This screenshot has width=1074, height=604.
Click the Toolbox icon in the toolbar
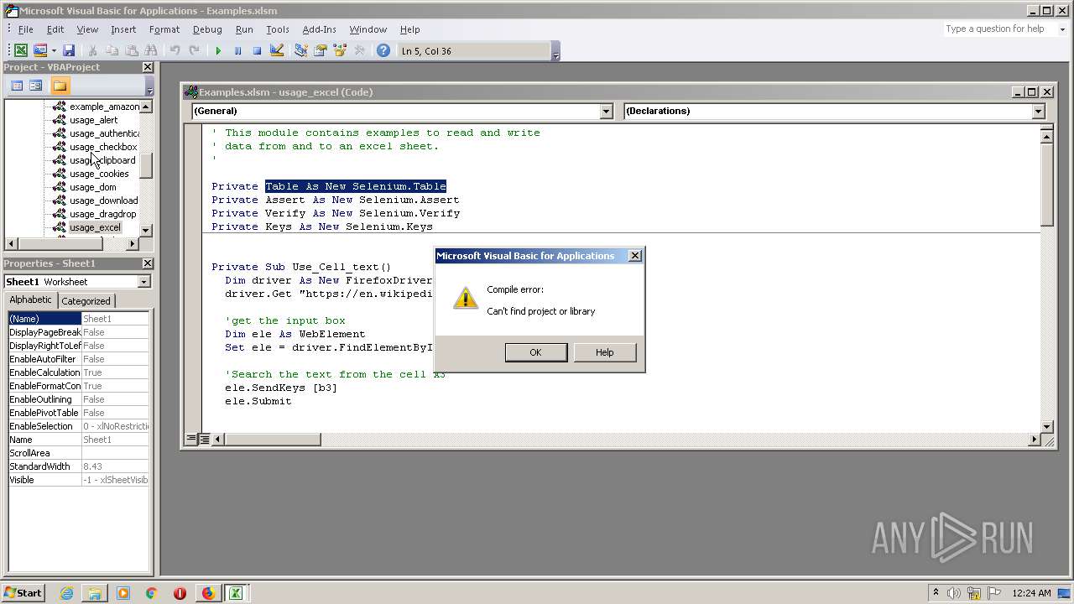tap(359, 51)
